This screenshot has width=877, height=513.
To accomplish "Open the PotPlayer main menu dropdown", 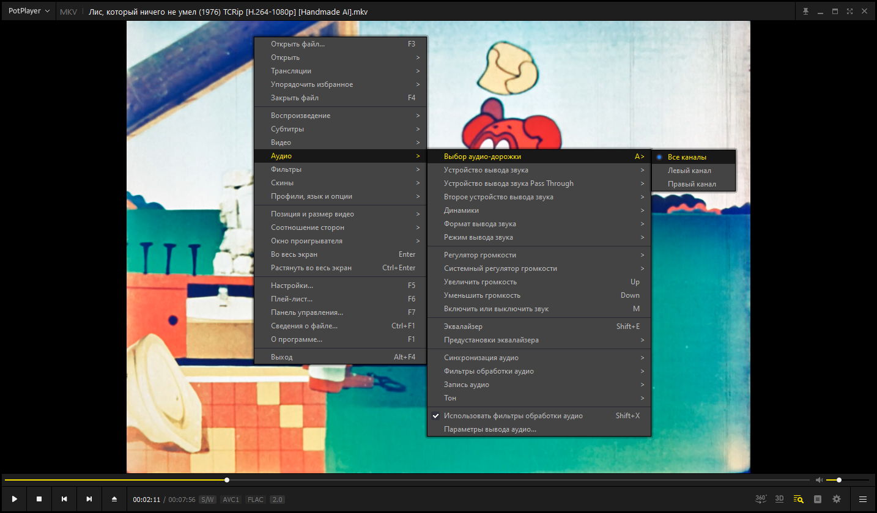I will 29,12.
